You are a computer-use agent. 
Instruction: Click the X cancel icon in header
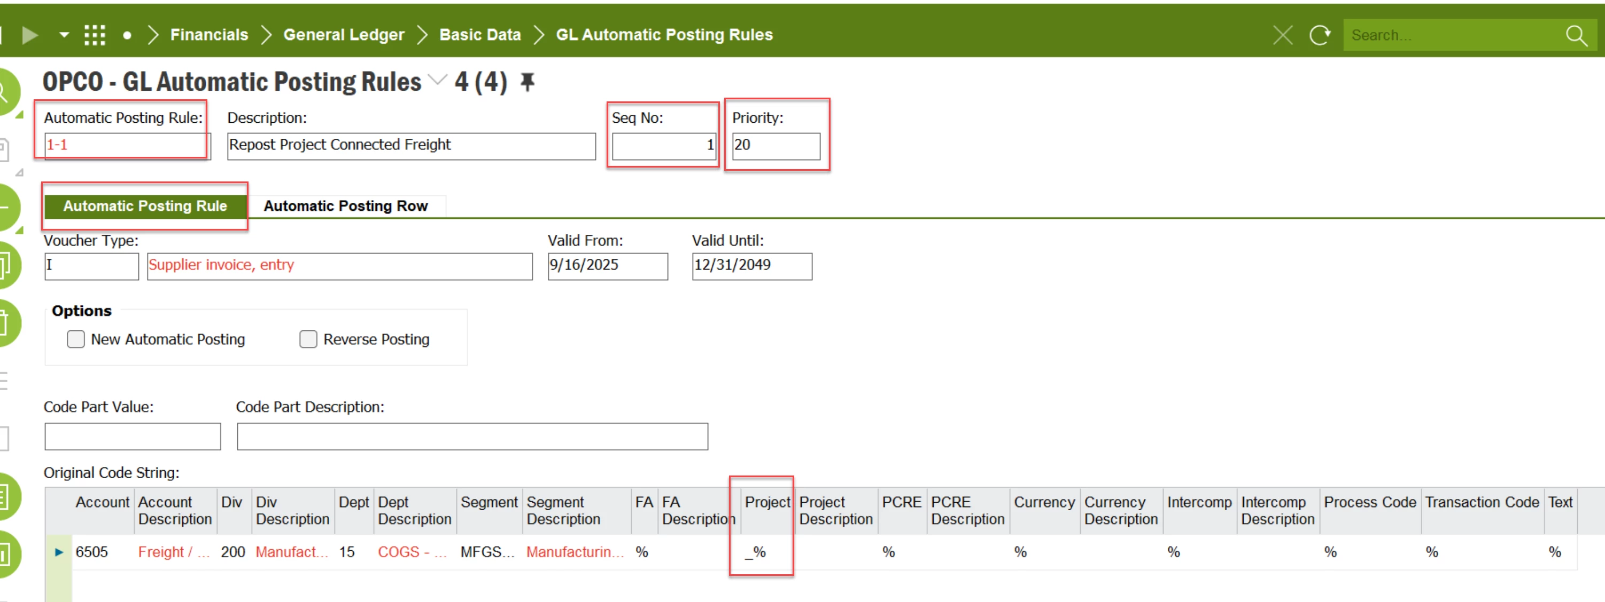pos(1282,35)
